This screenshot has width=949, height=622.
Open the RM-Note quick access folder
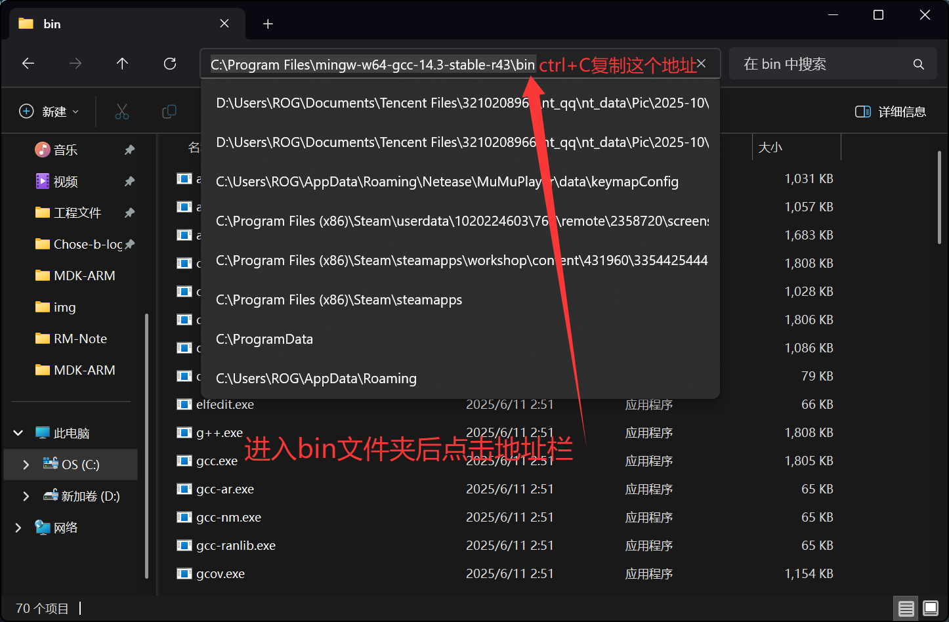80,339
